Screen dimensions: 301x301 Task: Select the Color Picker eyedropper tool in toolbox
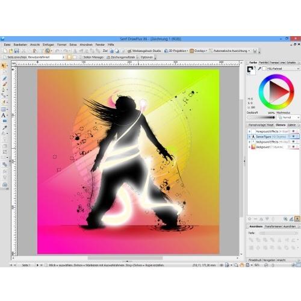[5, 128]
